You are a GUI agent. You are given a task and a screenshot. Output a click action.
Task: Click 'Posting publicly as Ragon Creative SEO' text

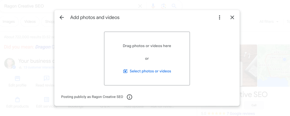click(92, 97)
